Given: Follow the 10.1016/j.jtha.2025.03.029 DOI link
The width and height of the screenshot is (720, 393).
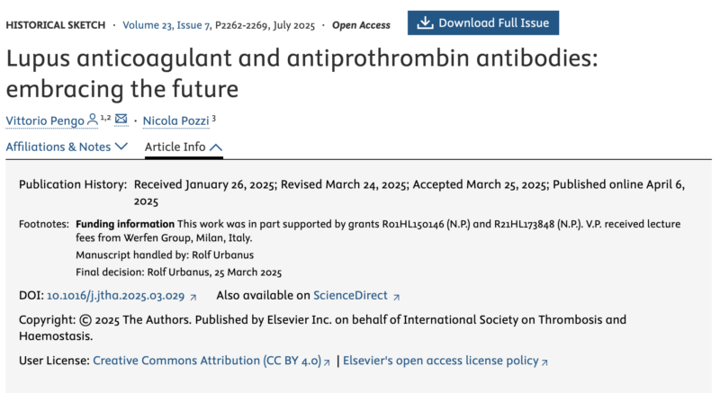Looking at the screenshot, I should point(114,295).
